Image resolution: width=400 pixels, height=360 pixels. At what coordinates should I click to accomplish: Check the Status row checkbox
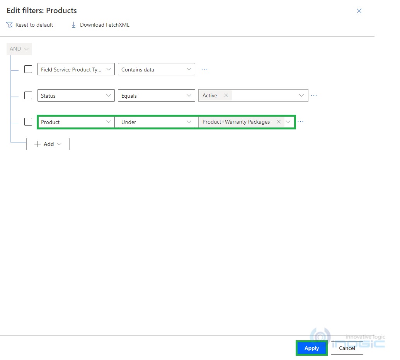28,95
